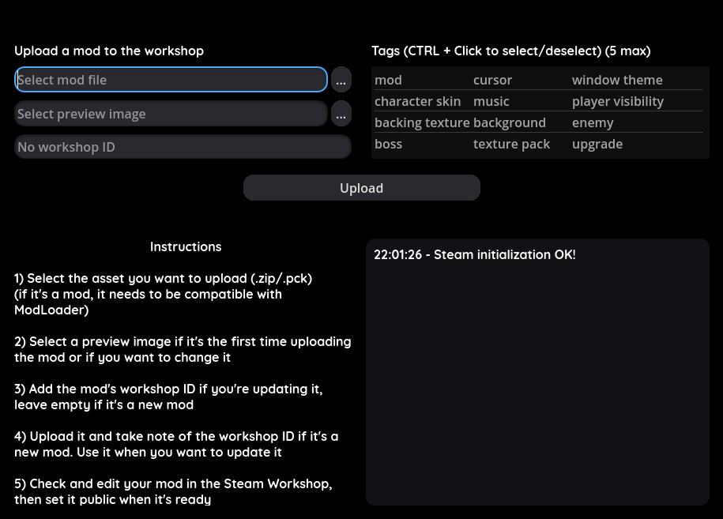The width and height of the screenshot is (723, 519).
Task: Select the cursor tag
Action: tap(492, 80)
